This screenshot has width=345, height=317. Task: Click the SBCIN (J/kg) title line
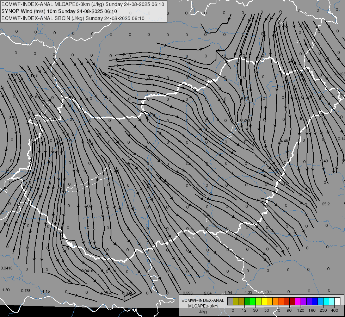pos(73,18)
